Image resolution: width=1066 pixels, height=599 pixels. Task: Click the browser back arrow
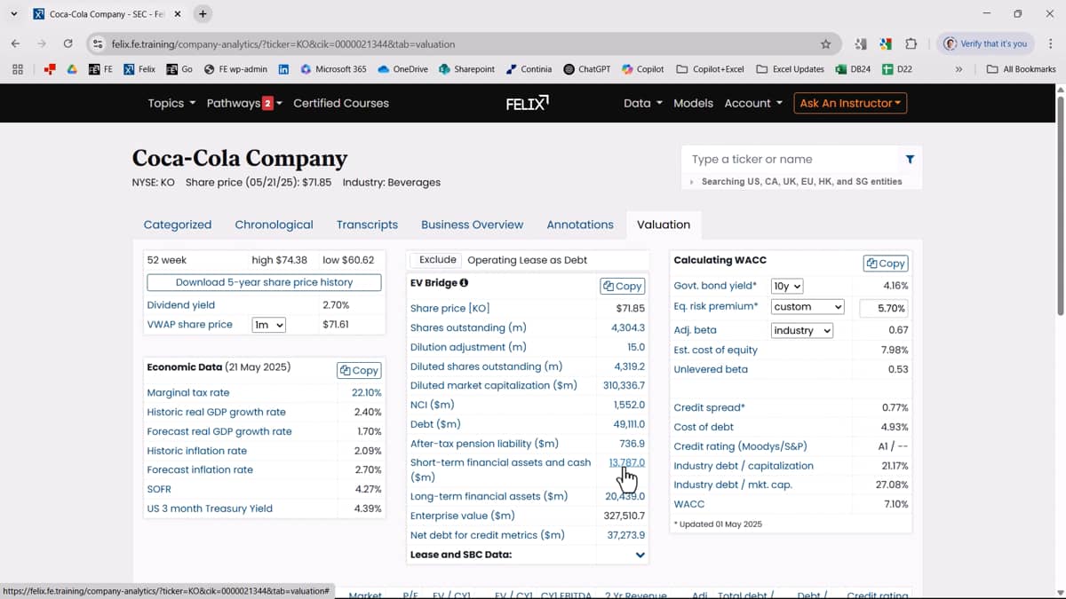click(15, 43)
